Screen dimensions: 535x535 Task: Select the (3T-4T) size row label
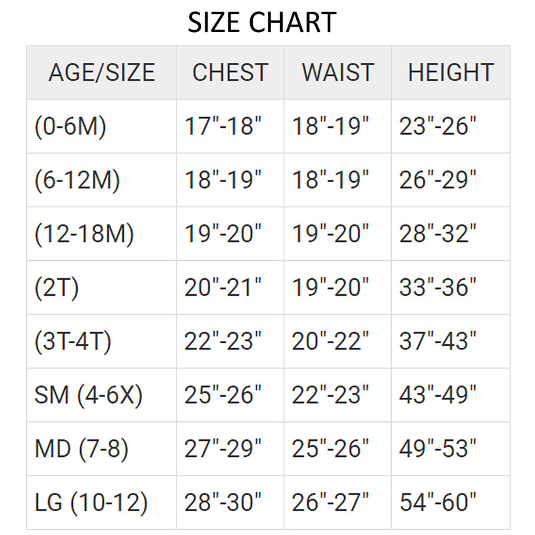click(73, 342)
